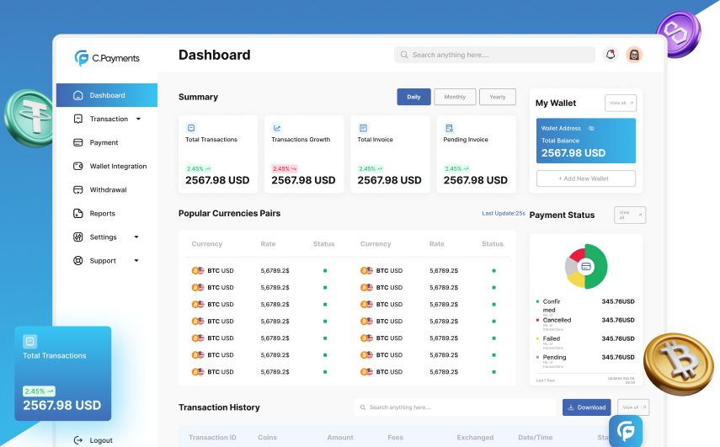Screen dimensions: 720x447
Task: Expand the Settings submenu arrow
Action: click(136, 237)
